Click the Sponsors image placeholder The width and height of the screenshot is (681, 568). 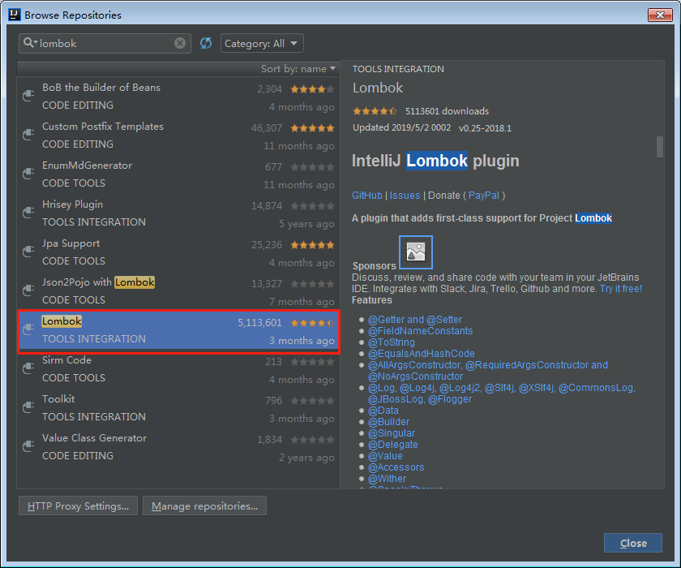pos(416,252)
